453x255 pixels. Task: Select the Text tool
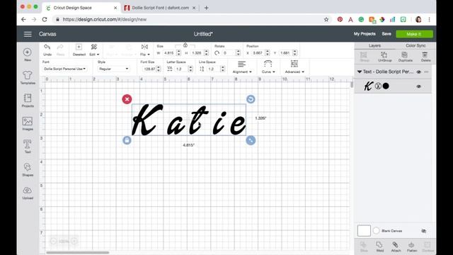coord(28,144)
